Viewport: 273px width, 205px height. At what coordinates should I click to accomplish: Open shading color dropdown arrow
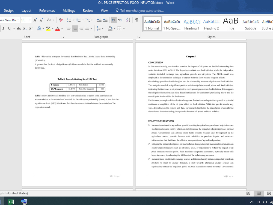coord(114,28)
